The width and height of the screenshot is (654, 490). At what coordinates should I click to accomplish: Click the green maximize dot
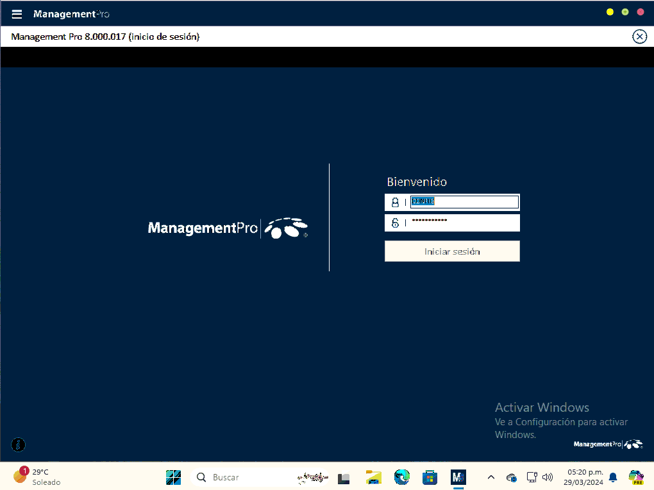pyautogui.click(x=625, y=12)
